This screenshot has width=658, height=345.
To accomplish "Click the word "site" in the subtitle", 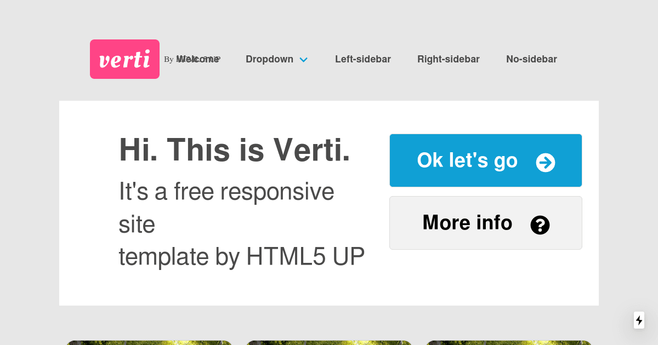I will tap(137, 225).
